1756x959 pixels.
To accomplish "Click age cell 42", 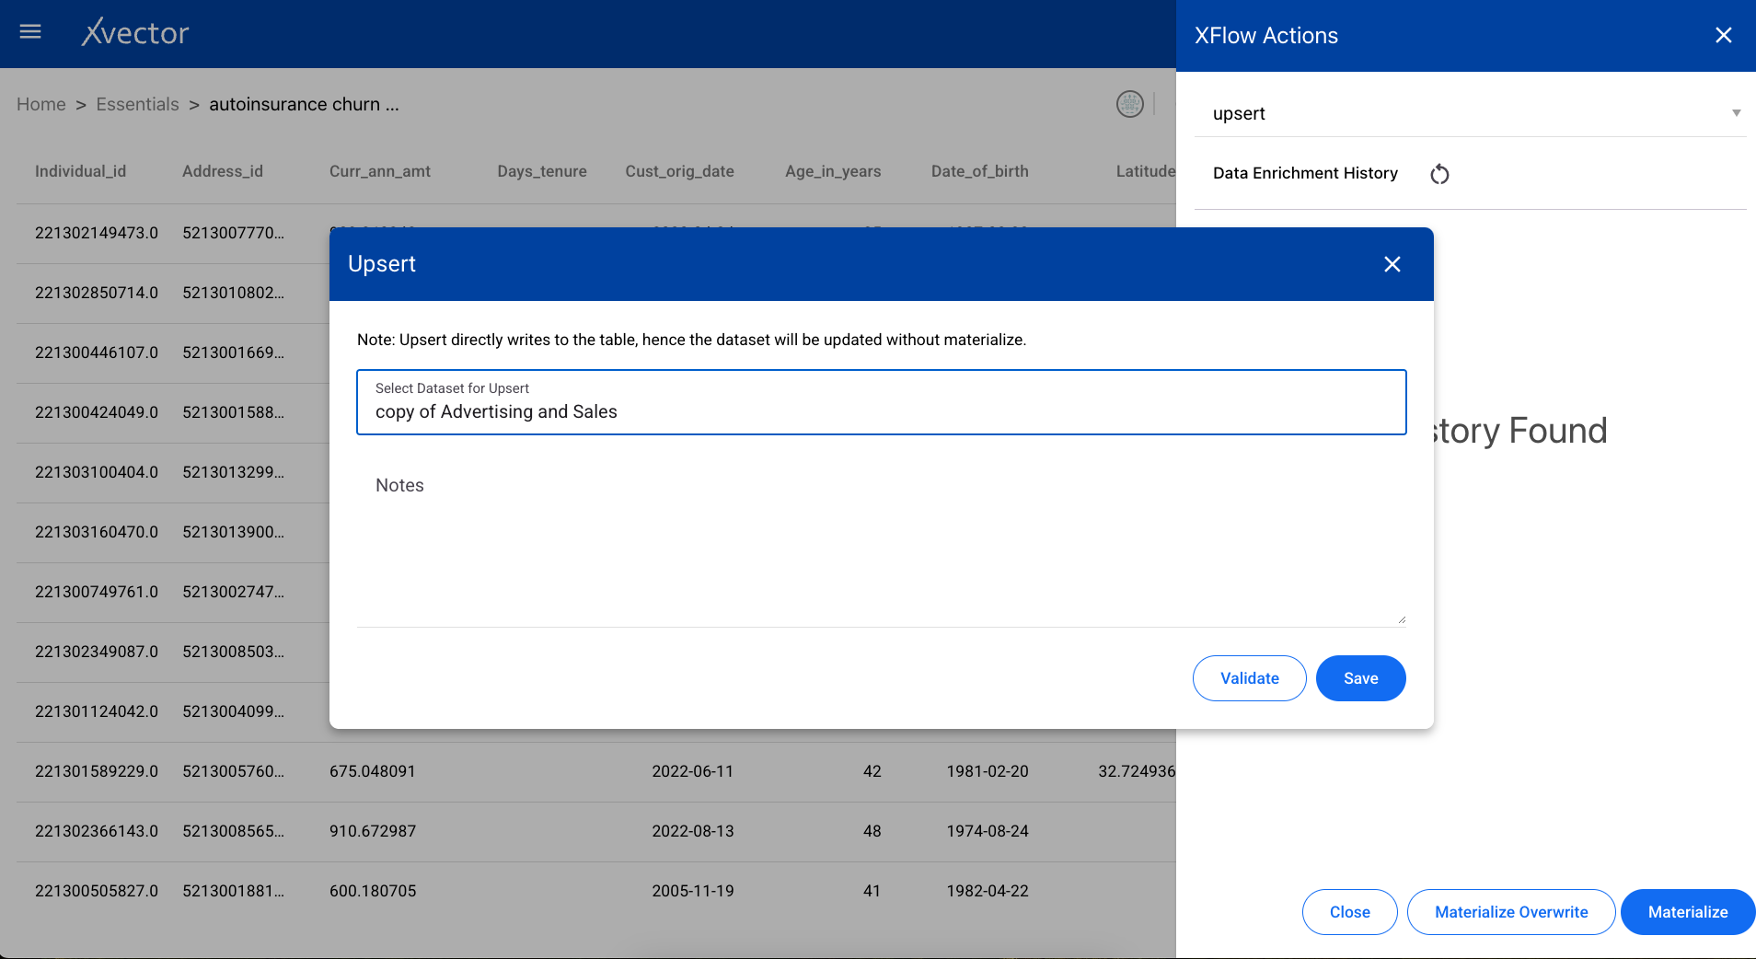I will 872,771.
